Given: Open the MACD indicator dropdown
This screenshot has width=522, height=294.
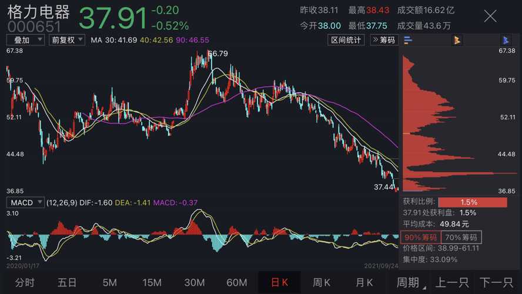Looking at the screenshot, I should (x=25, y=202).
